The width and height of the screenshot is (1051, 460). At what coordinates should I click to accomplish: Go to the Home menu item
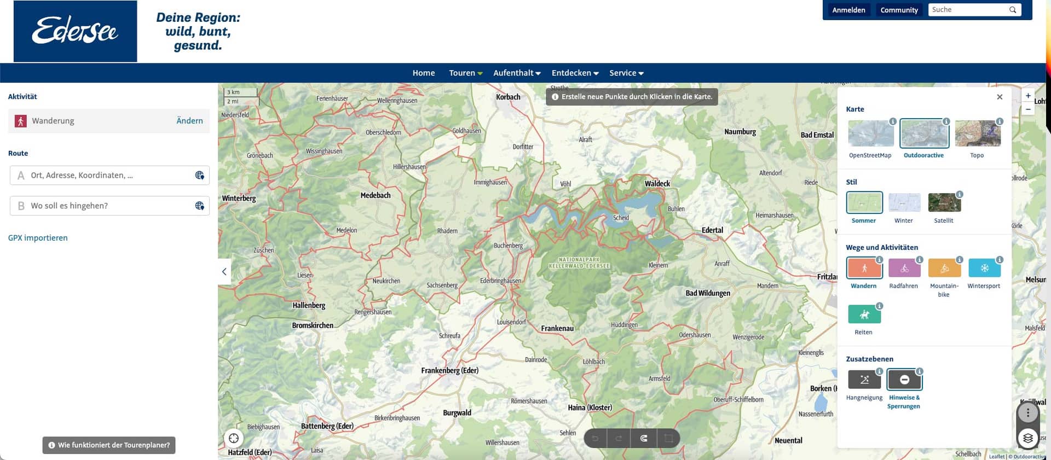coord(423,73)
